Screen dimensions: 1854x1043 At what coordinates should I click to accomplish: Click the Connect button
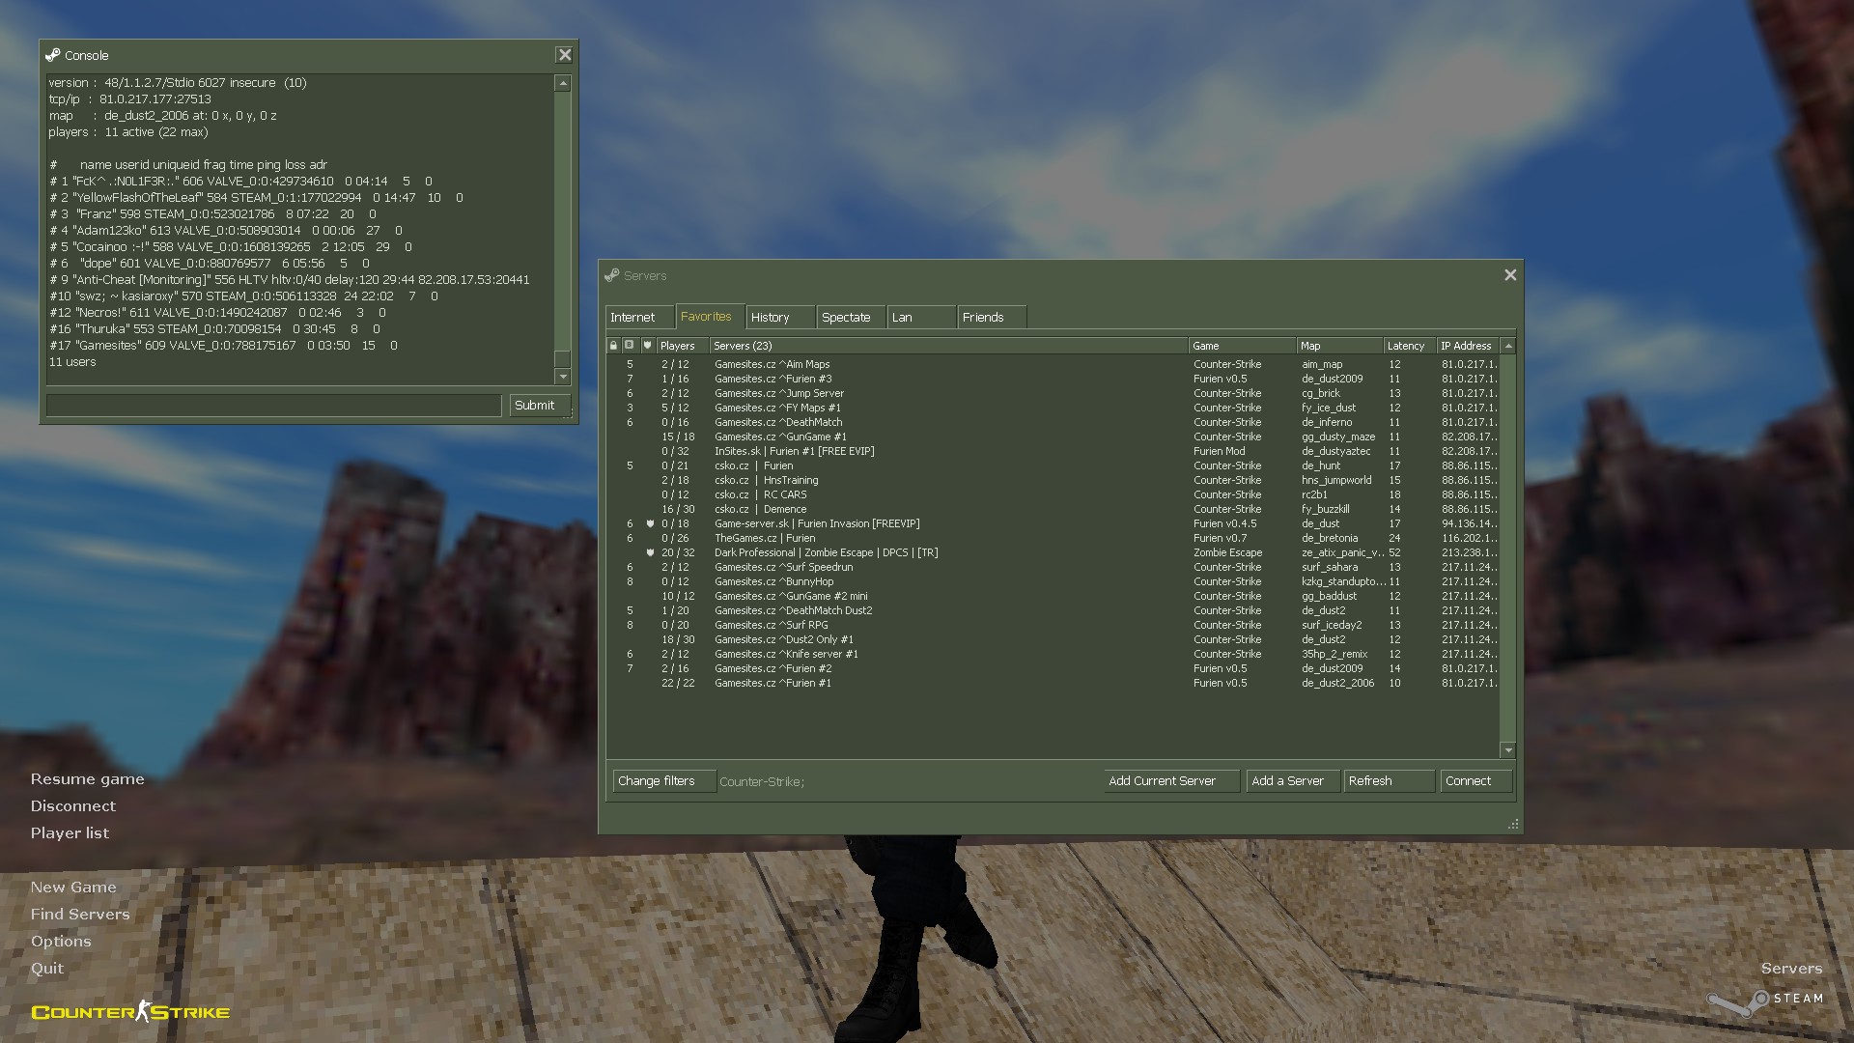[1475, 780]
